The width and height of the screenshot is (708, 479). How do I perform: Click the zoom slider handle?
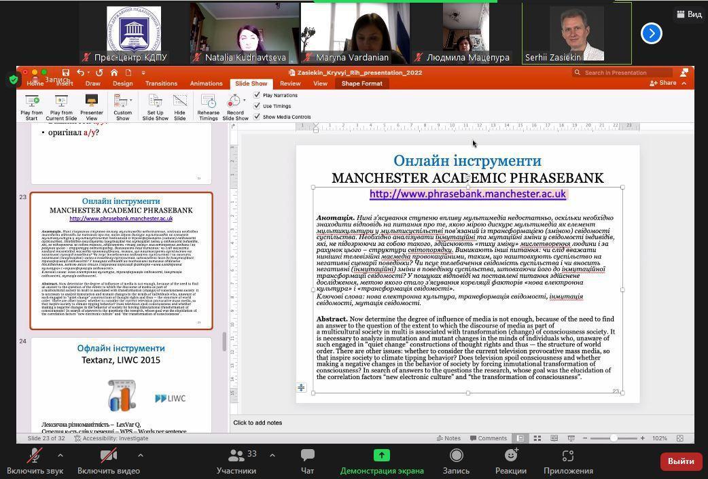click(x=613, y=438)
